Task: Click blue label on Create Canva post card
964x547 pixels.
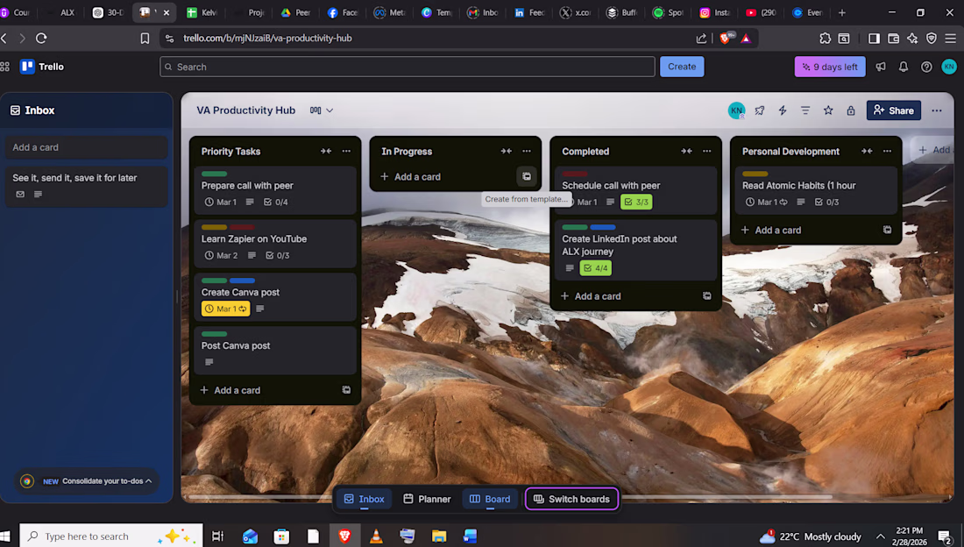Action: pyautogui.click(x=242, y=281)
